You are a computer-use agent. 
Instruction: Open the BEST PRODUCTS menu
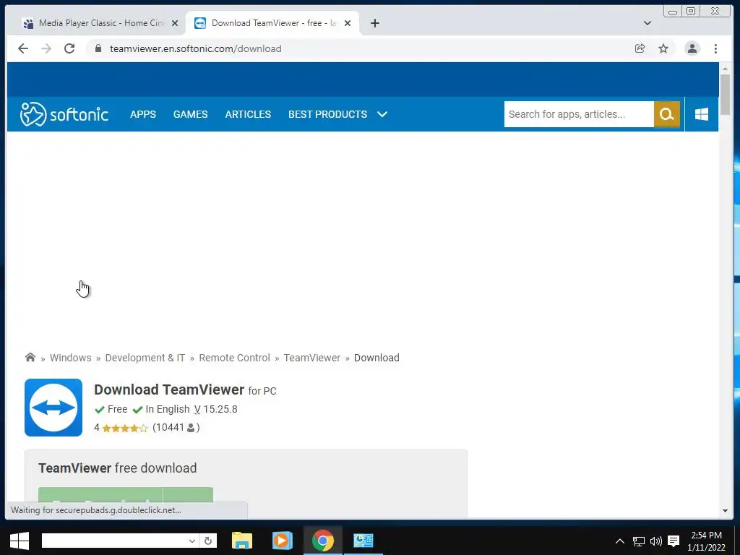click(x=327, y=114)
